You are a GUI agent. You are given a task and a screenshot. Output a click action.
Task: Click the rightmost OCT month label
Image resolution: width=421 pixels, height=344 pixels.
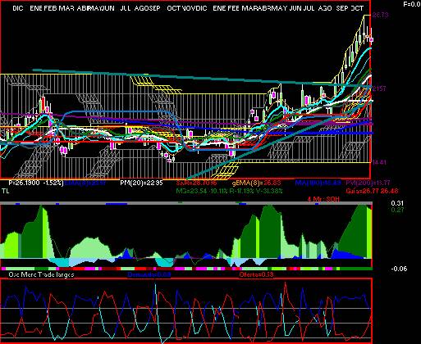tap(357, 8)
